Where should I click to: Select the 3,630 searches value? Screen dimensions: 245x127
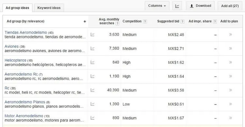point(114,35)
